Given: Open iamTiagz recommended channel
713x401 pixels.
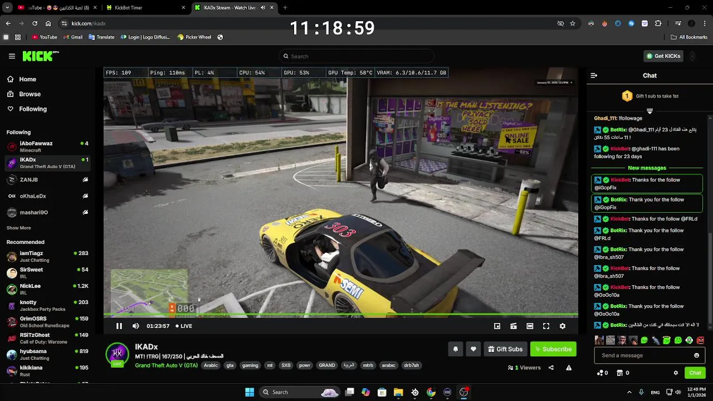Looking at the screenshot, I should (x=47, y=256).
